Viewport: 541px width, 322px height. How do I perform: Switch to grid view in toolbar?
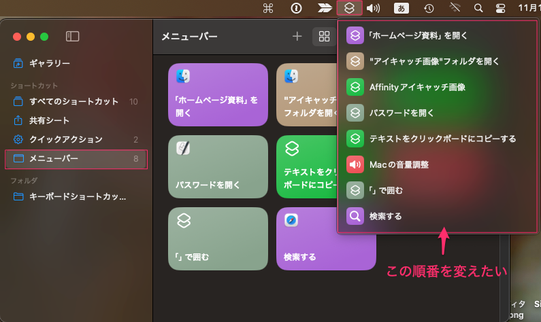pyautogui.click(x=321, y=37)
